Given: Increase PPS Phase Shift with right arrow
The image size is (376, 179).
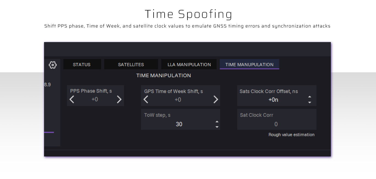Looking at the screenshot, I should [119, 99].
